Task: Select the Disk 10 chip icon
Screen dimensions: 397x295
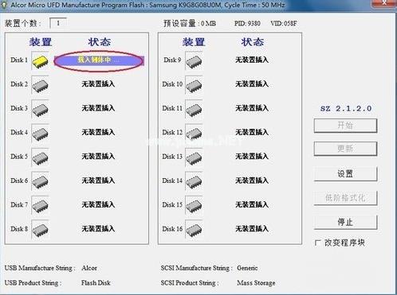Action: point(194,85)
